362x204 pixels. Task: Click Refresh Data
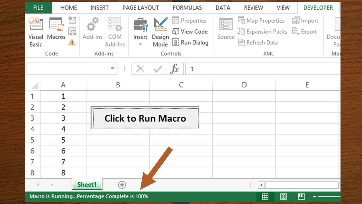[258, 42]
